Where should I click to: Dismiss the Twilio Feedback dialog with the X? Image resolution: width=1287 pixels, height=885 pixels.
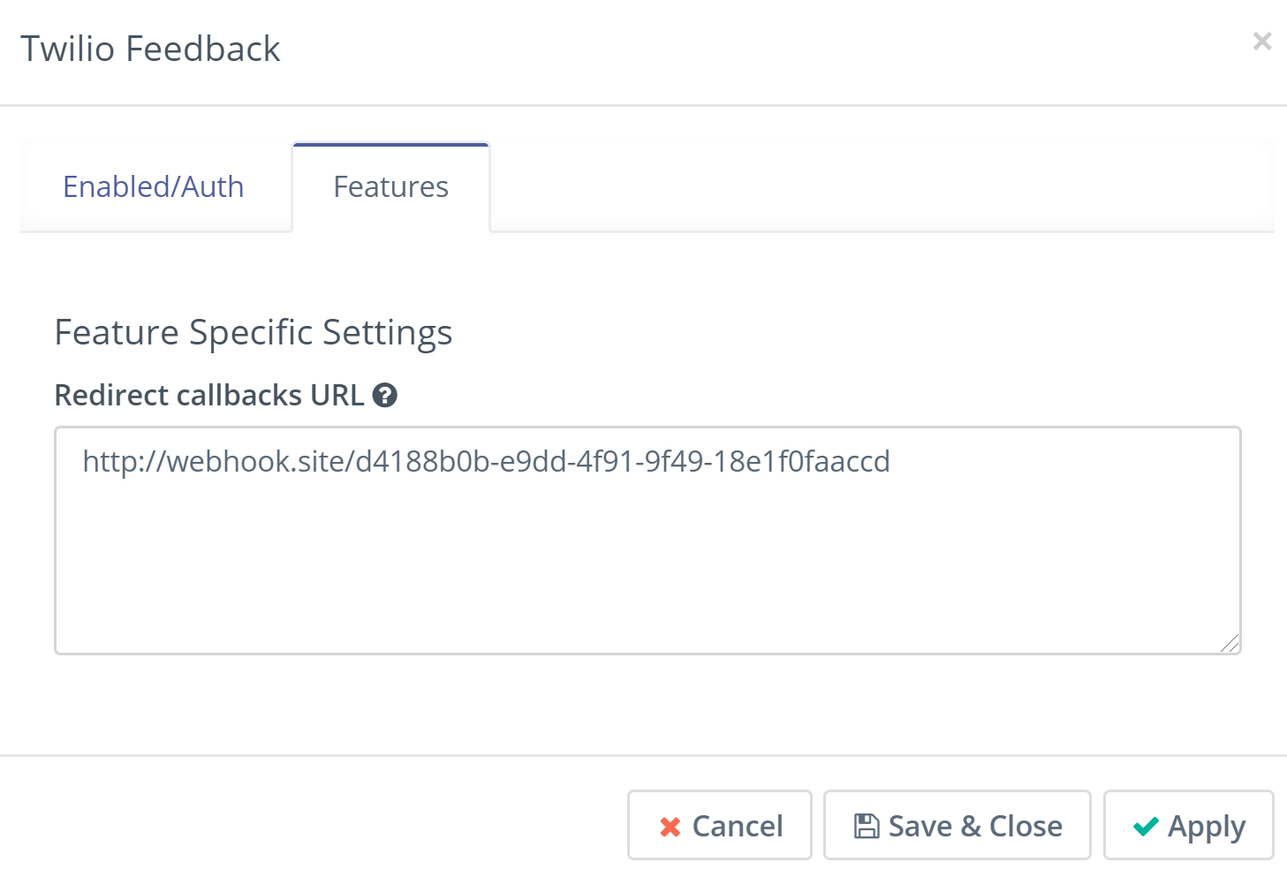point(1261,41)
